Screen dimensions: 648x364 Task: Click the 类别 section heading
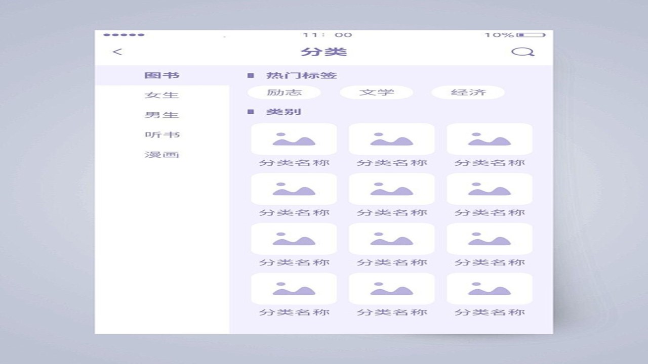(x=284, y=111)
